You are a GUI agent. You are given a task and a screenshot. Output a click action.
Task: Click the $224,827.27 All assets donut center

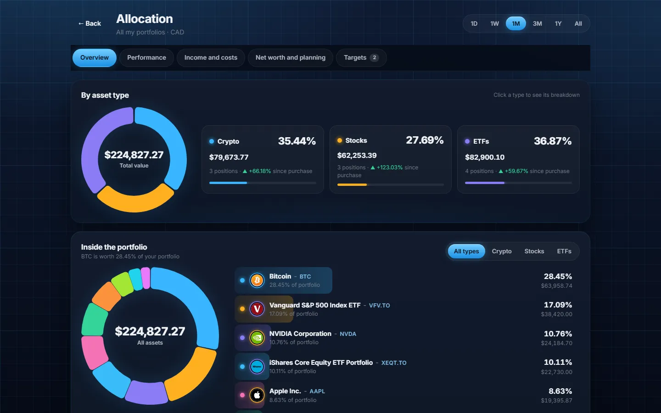(150, 335)
